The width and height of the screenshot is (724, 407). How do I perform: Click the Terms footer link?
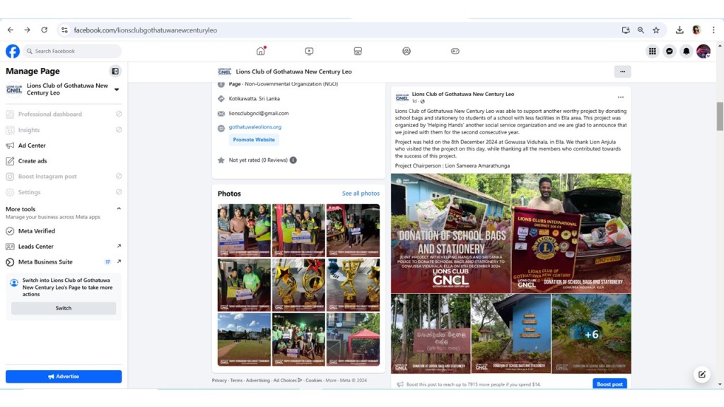pos(236,380)
